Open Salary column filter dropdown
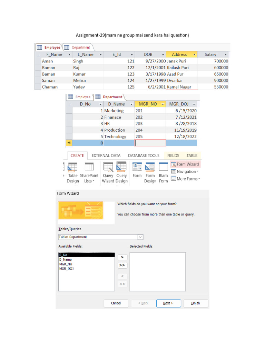265x353 pixels. pos(226,55)
